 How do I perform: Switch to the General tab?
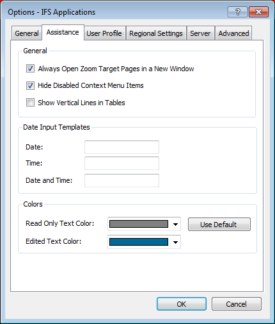click(x=27, y=33)
